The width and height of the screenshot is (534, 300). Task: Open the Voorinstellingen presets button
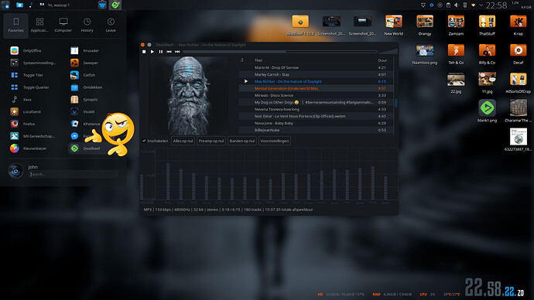pos(275,141)
